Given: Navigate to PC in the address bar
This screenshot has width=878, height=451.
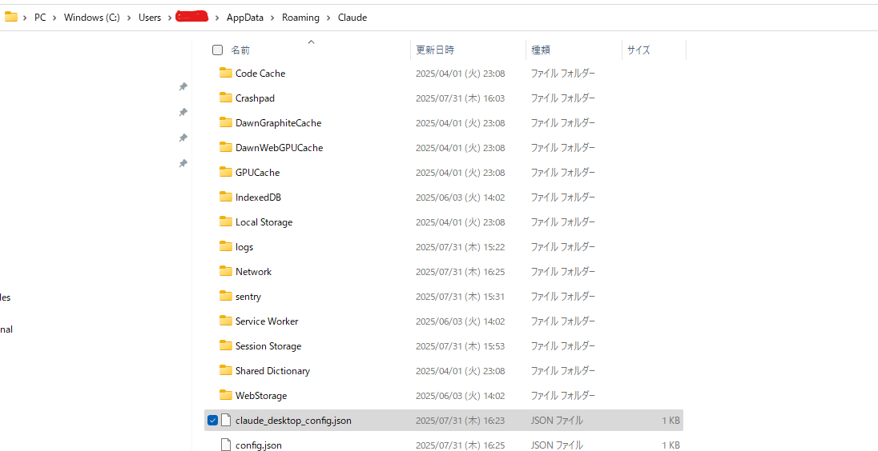Looking at the screenshot, I should [x=40, y=18].
